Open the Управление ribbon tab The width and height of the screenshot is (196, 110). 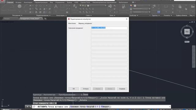click(60, 2)
